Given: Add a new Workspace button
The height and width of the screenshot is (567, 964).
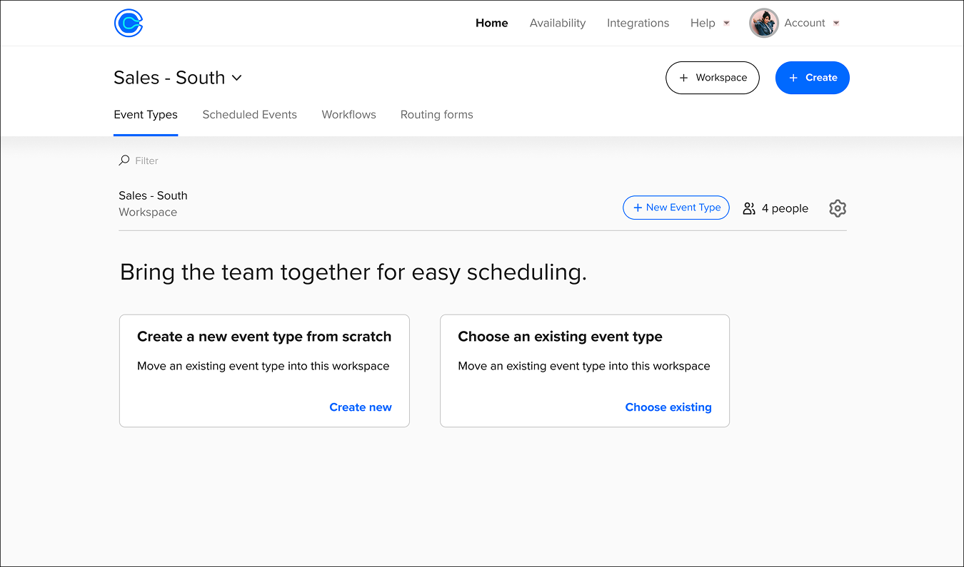Looking at the screenshot, I should [712, 78].
